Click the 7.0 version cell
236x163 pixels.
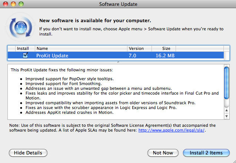(x=132, y=56)
